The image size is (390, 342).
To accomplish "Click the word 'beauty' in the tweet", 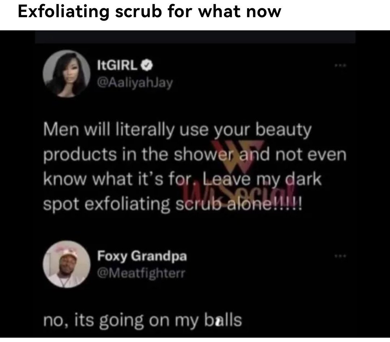I will point(283,130).
